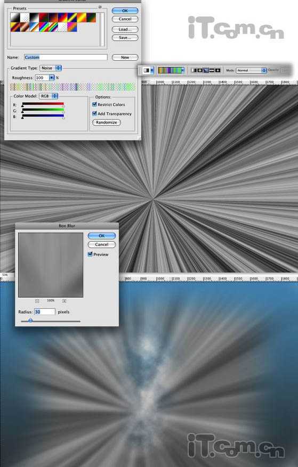
Task: Click the New gradient button
Action: click(x=125, y=58)
